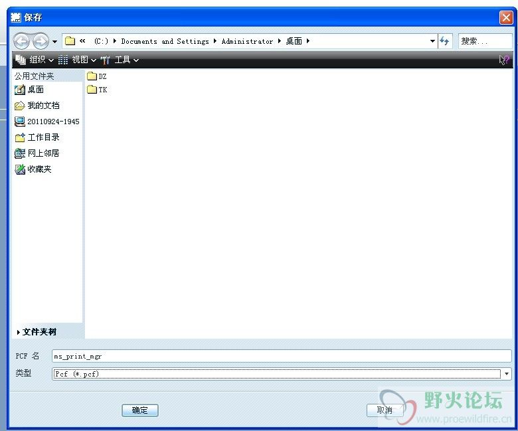Screen dimensions: 518x431
Task: Go to 我的文档 in sidebar
Action: [x=37, y=106]
